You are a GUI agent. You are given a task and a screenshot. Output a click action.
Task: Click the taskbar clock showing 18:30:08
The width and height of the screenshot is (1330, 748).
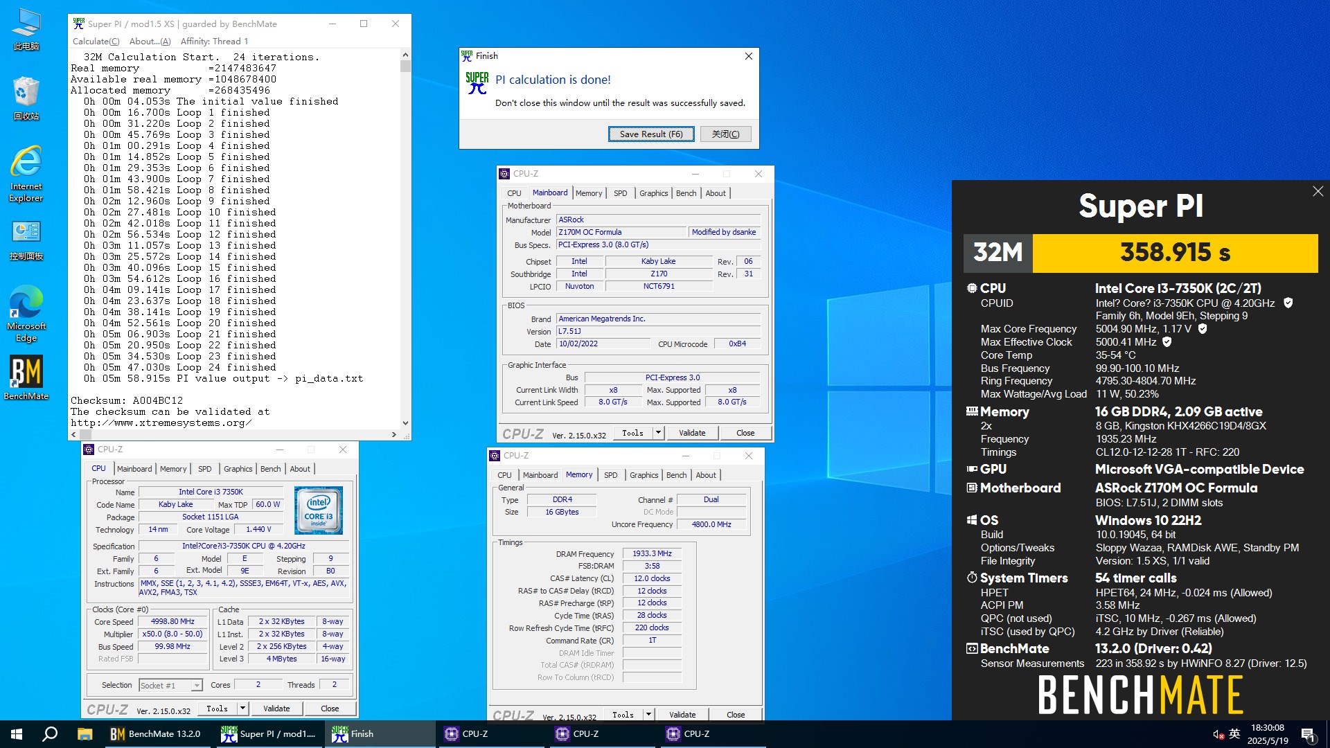click(1268, 734)
